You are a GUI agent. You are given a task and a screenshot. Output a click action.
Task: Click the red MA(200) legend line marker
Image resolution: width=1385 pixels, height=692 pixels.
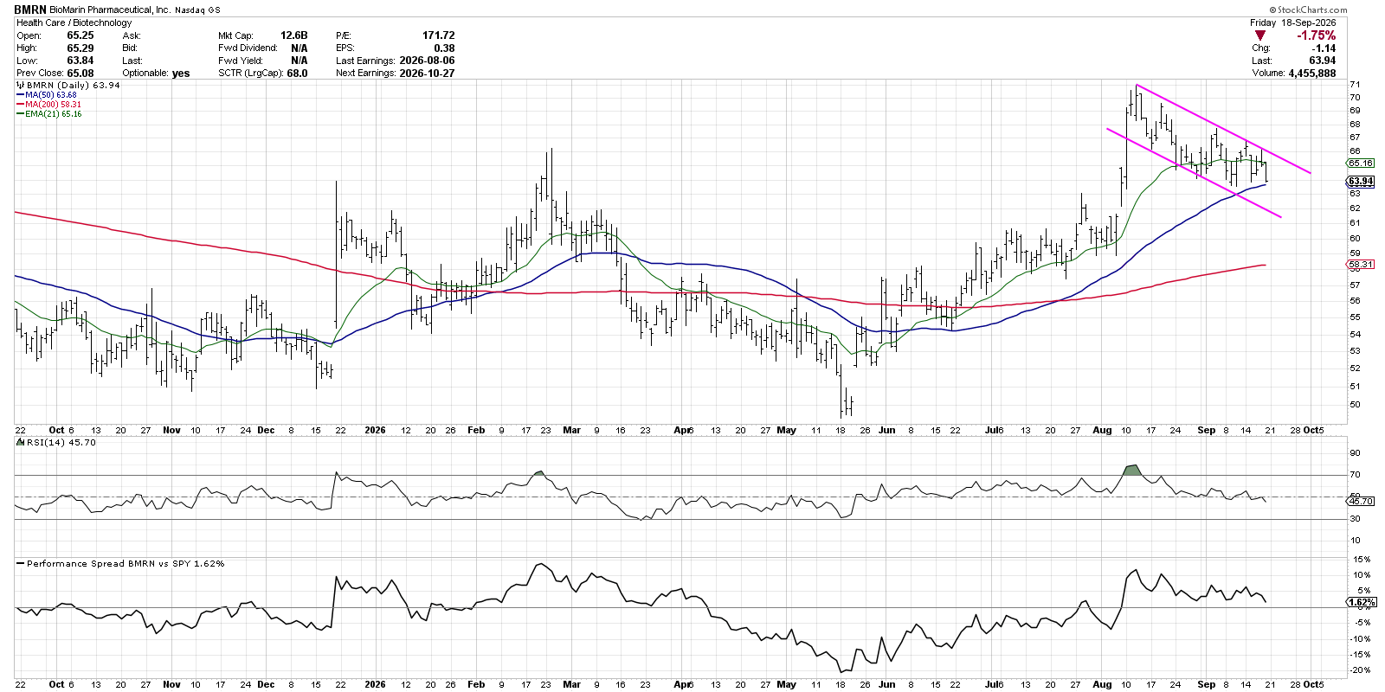click(20, 105)
